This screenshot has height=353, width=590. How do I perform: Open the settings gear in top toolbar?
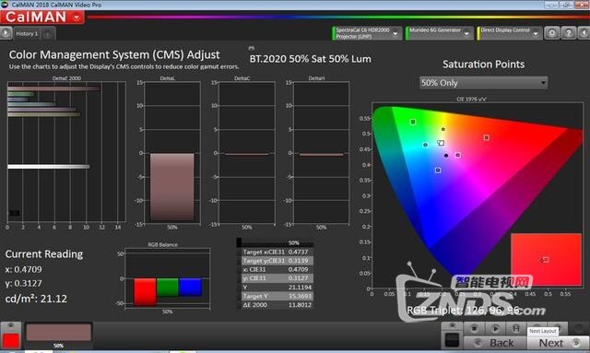click(551, 33)
